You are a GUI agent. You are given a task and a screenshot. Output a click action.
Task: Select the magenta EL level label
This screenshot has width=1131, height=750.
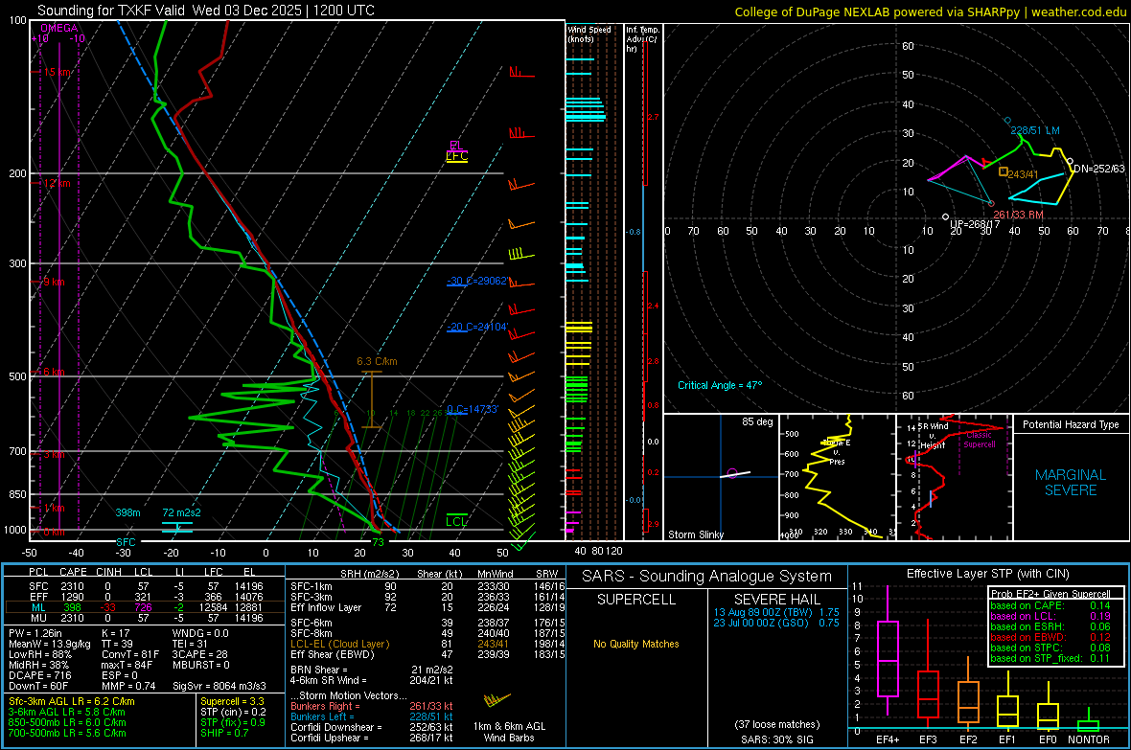click(456, 146)
